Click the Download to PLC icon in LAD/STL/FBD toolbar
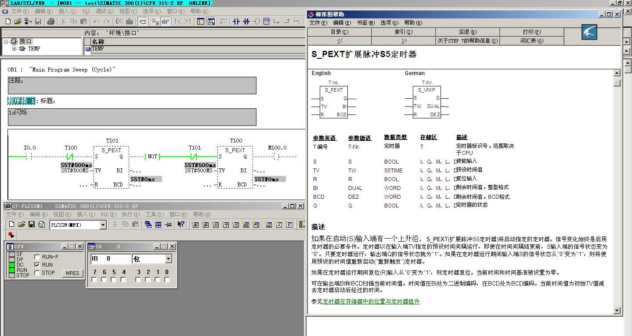 click(x=130, y=21)
